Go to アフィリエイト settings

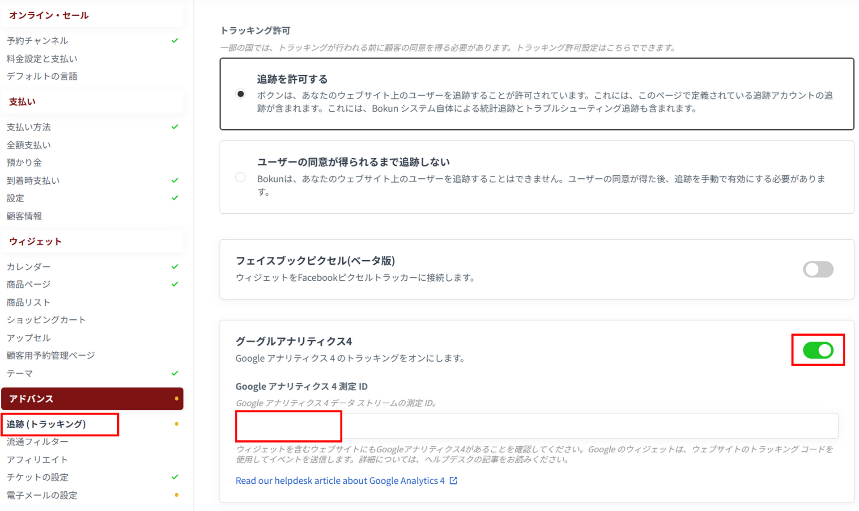click(38, 460)
